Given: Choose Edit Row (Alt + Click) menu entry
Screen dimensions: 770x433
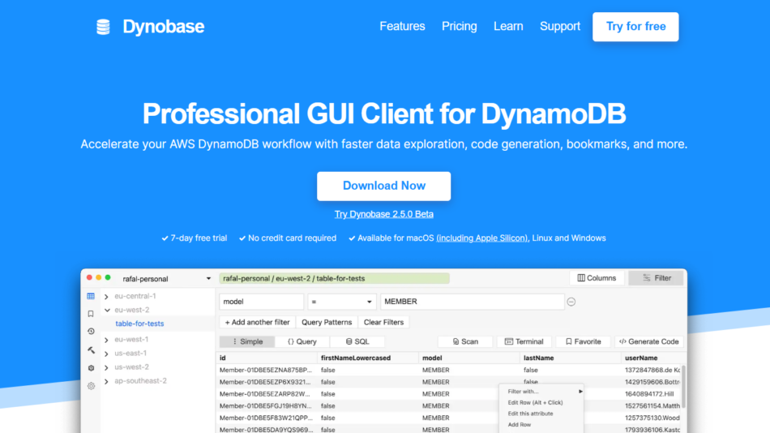Looking at the screenshot, I should click(x=535, y=402).
